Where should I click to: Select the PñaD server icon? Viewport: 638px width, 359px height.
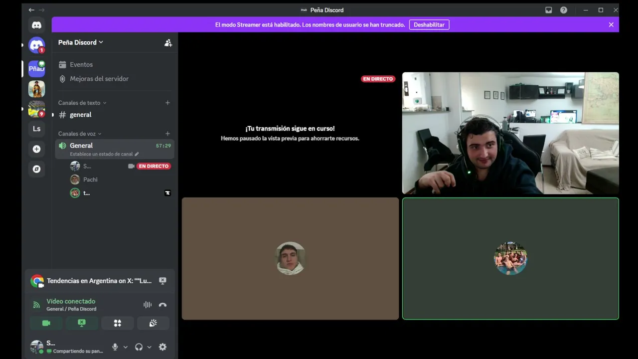pyautogui.click(x=36, y=68)
